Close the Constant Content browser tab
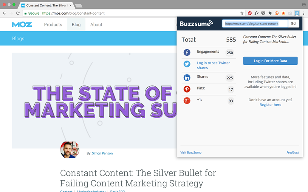 (x=71, y=6)
